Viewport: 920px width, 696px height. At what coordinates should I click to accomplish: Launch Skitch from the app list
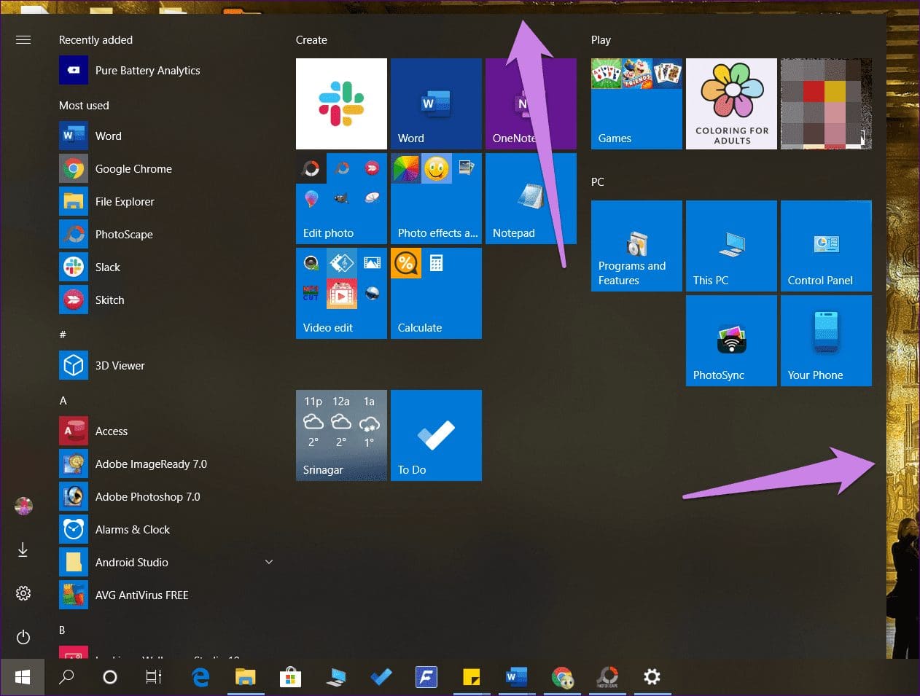coord(167,300)
